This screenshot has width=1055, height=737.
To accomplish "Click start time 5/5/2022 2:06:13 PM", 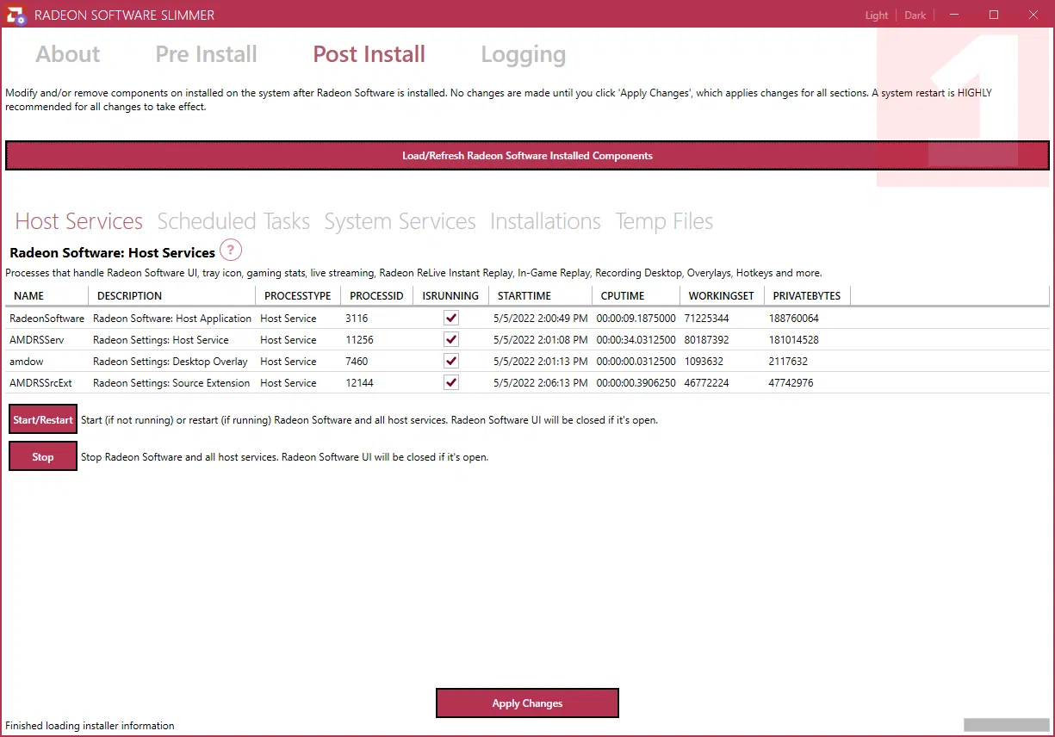I will [x=541, y=383].
